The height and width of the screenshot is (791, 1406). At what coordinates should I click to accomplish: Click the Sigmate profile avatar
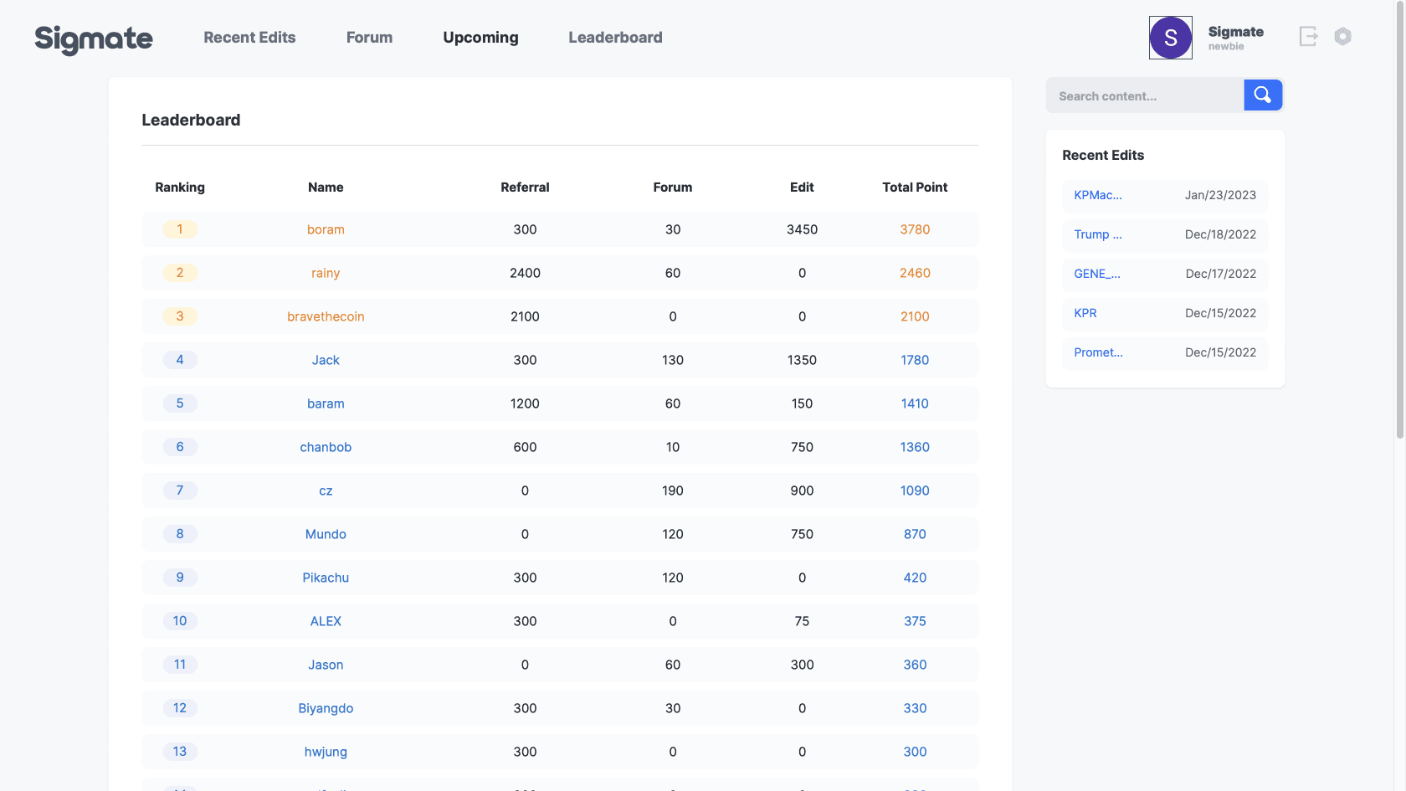[1170, 37]
